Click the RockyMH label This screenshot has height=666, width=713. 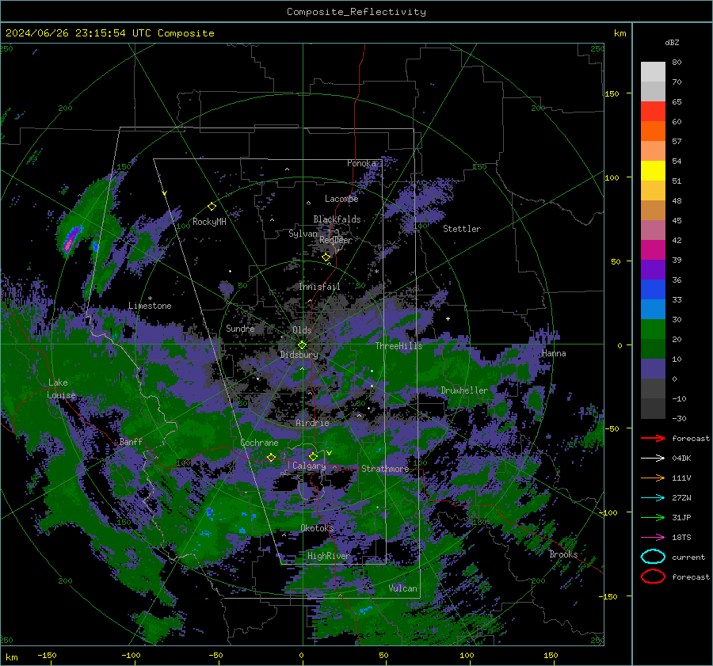click(209, 222)
